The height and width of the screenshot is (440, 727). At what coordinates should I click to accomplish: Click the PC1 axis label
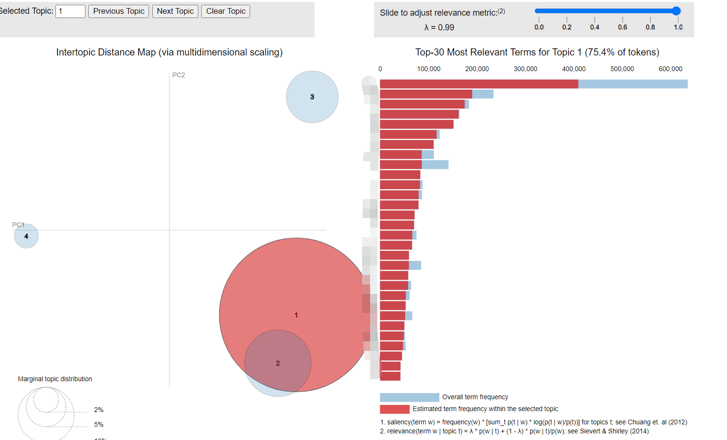(18, 225)
